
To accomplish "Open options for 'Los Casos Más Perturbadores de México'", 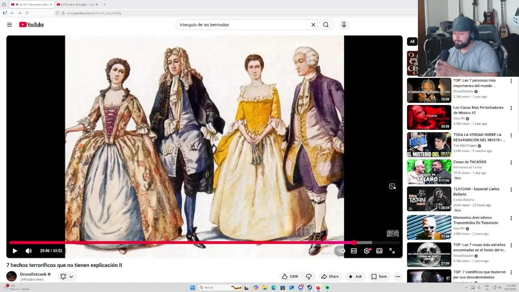I will pos(511,108).
